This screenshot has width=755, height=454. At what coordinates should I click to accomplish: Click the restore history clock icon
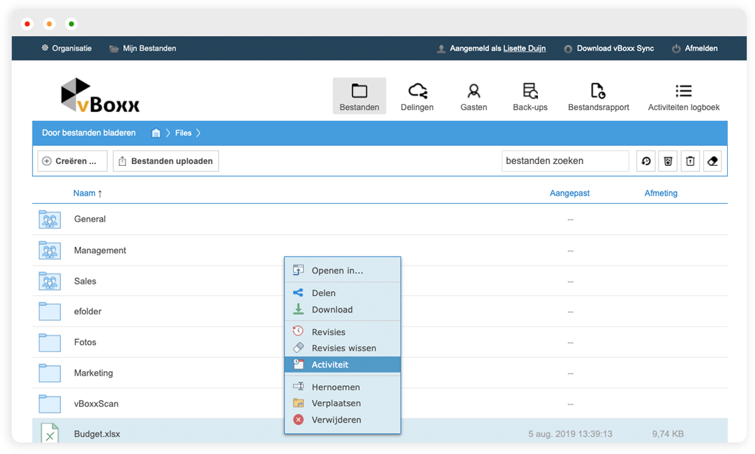[646, 161]
